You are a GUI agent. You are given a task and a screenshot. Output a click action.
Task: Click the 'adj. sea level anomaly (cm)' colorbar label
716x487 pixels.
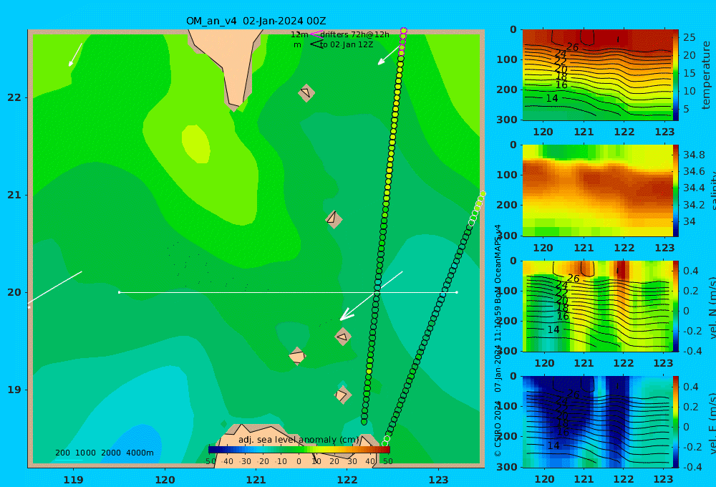[299, 440]
